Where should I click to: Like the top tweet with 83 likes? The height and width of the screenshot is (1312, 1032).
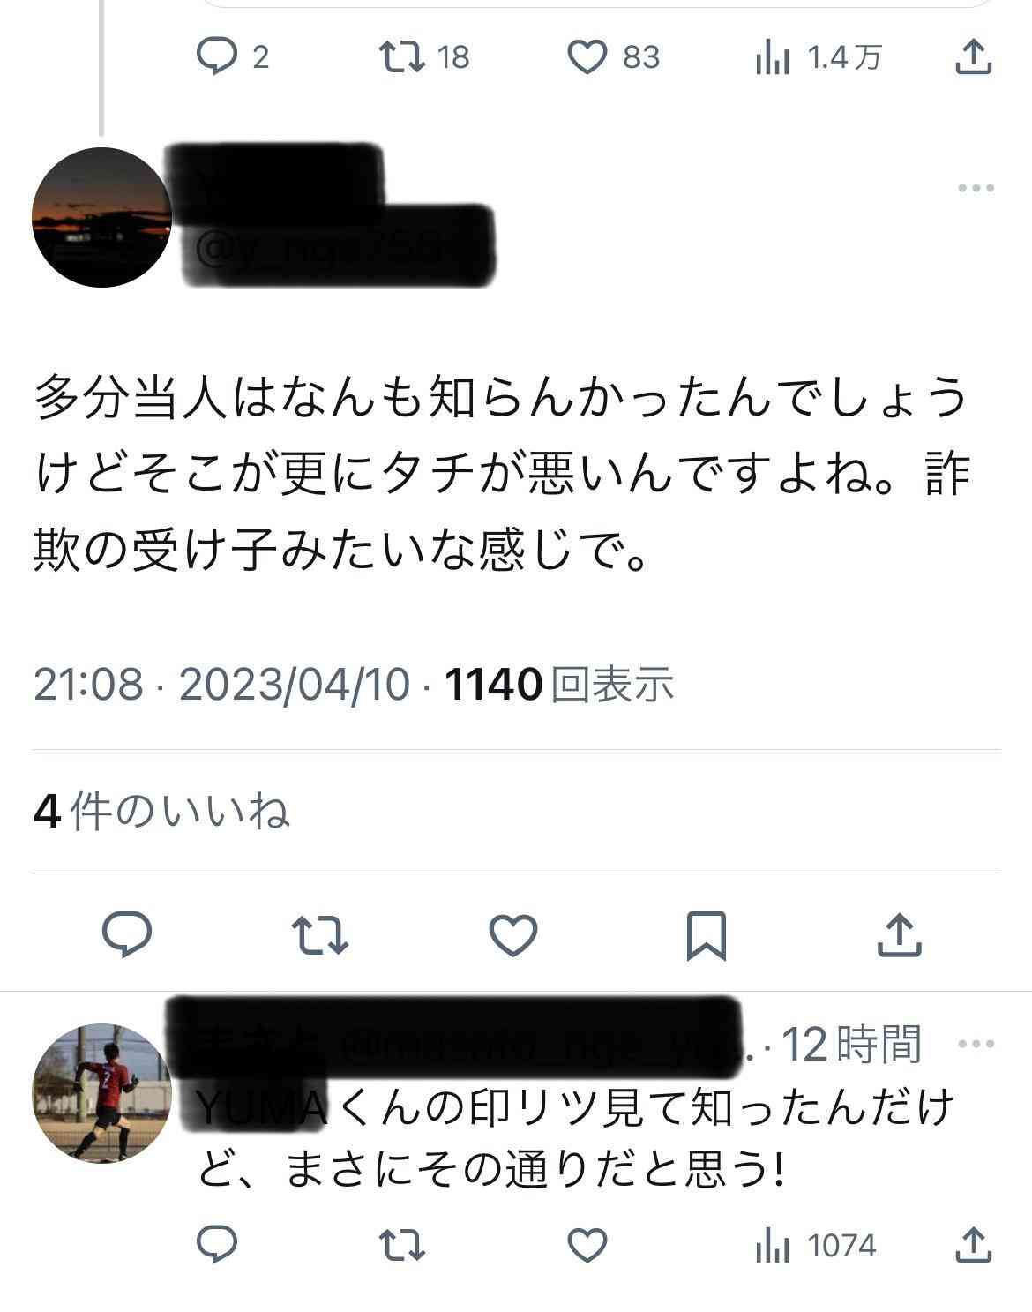(x=613, y=57)
